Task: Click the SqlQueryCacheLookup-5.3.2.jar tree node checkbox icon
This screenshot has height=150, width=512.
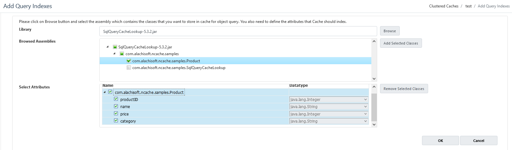Action: click(115, 47)
